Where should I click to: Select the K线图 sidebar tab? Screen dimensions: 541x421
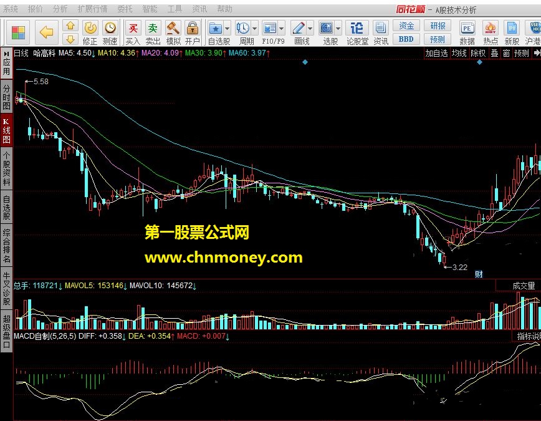point(6,130)
